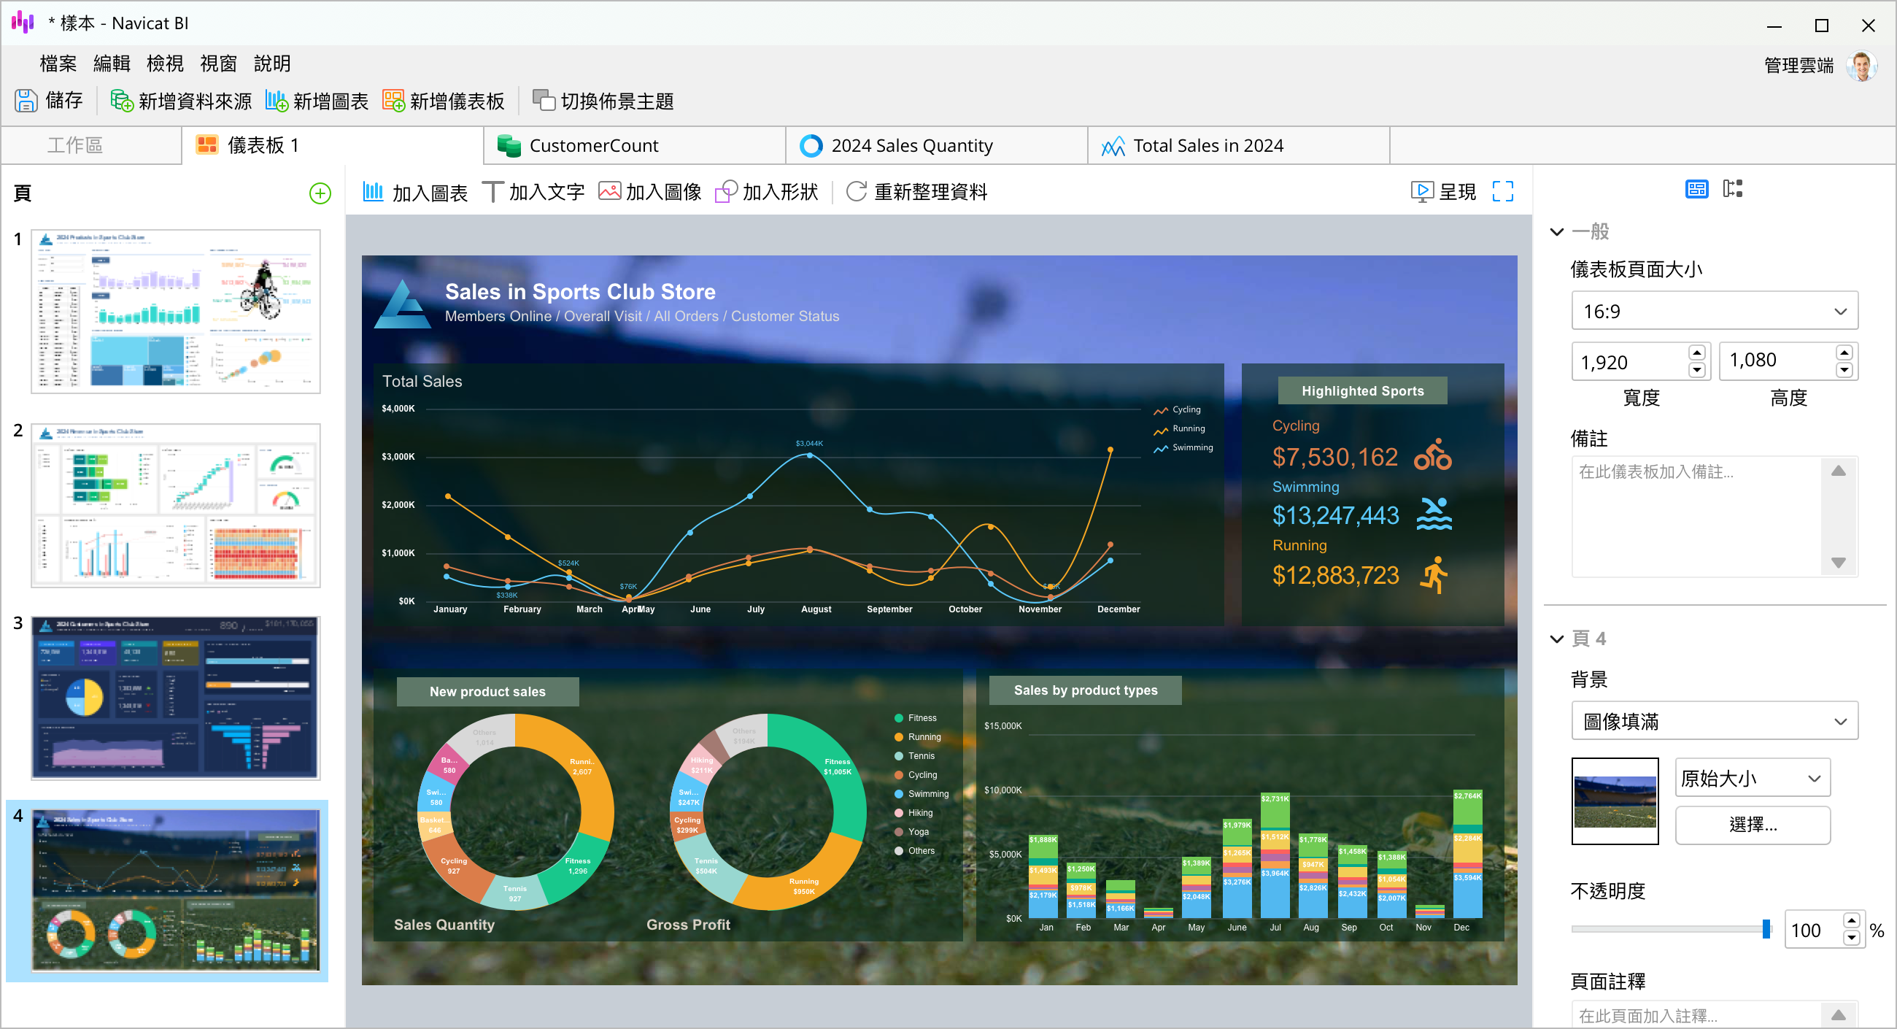Click the new dashboard (新增儀表板) icon
Viewport: 1897px width, 1029px height.
(x=393, y=101)
